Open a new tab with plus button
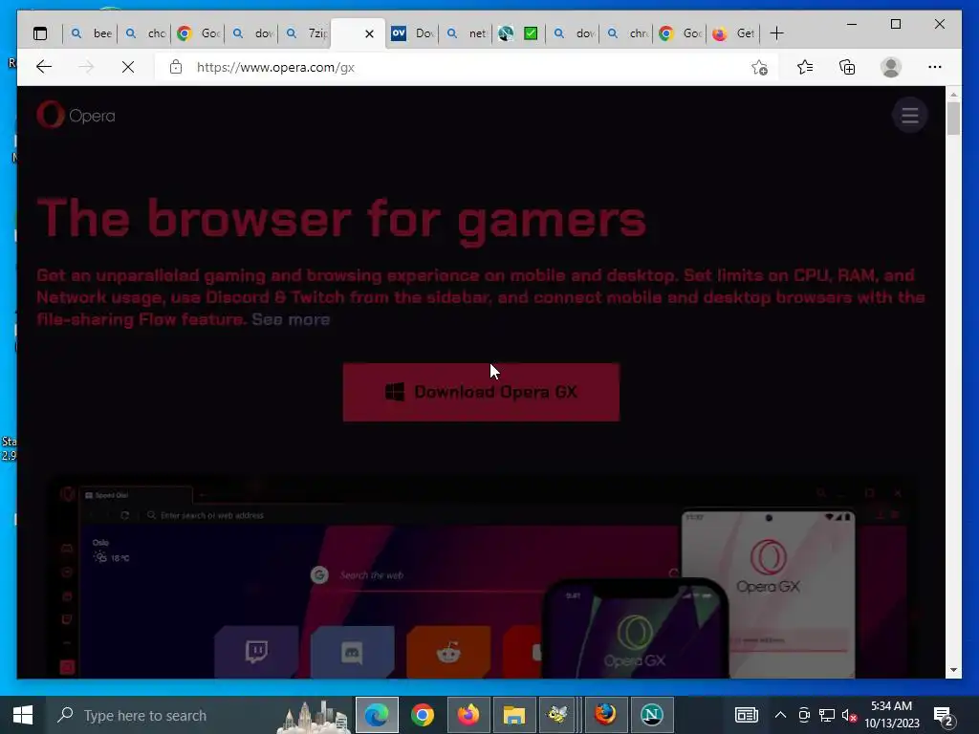The width and height of the screenshot is (979, 734). (x=776, y=33)
